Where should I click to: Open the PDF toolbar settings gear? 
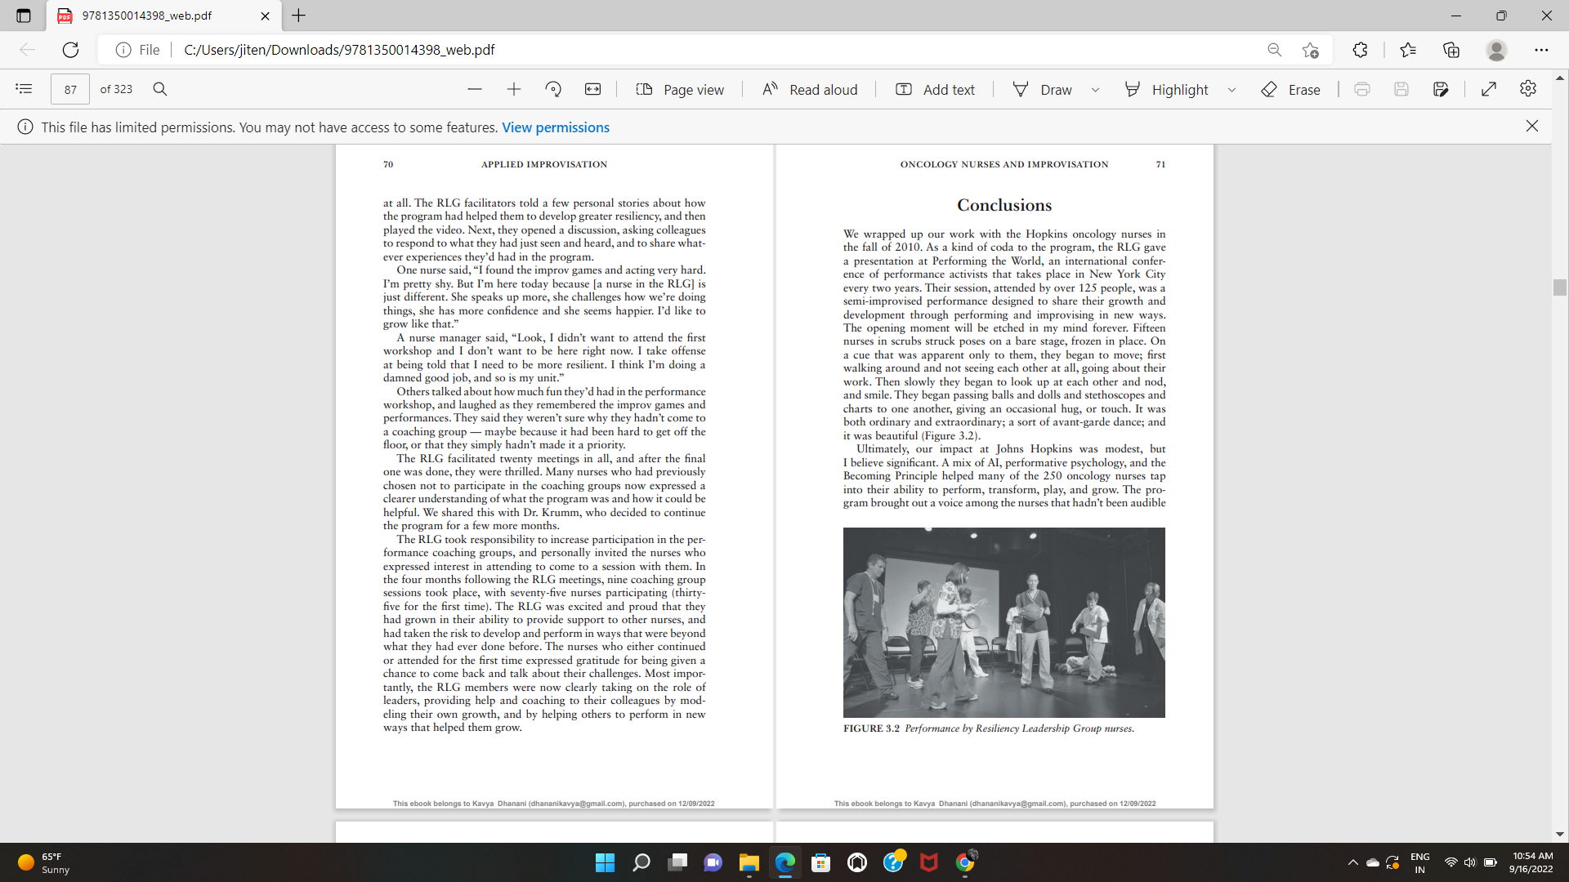pos(1528,88)
